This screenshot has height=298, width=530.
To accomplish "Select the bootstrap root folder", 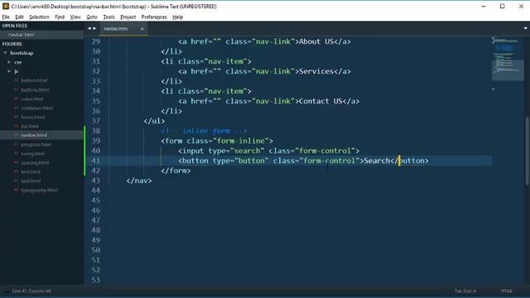I will click(22, 53).
